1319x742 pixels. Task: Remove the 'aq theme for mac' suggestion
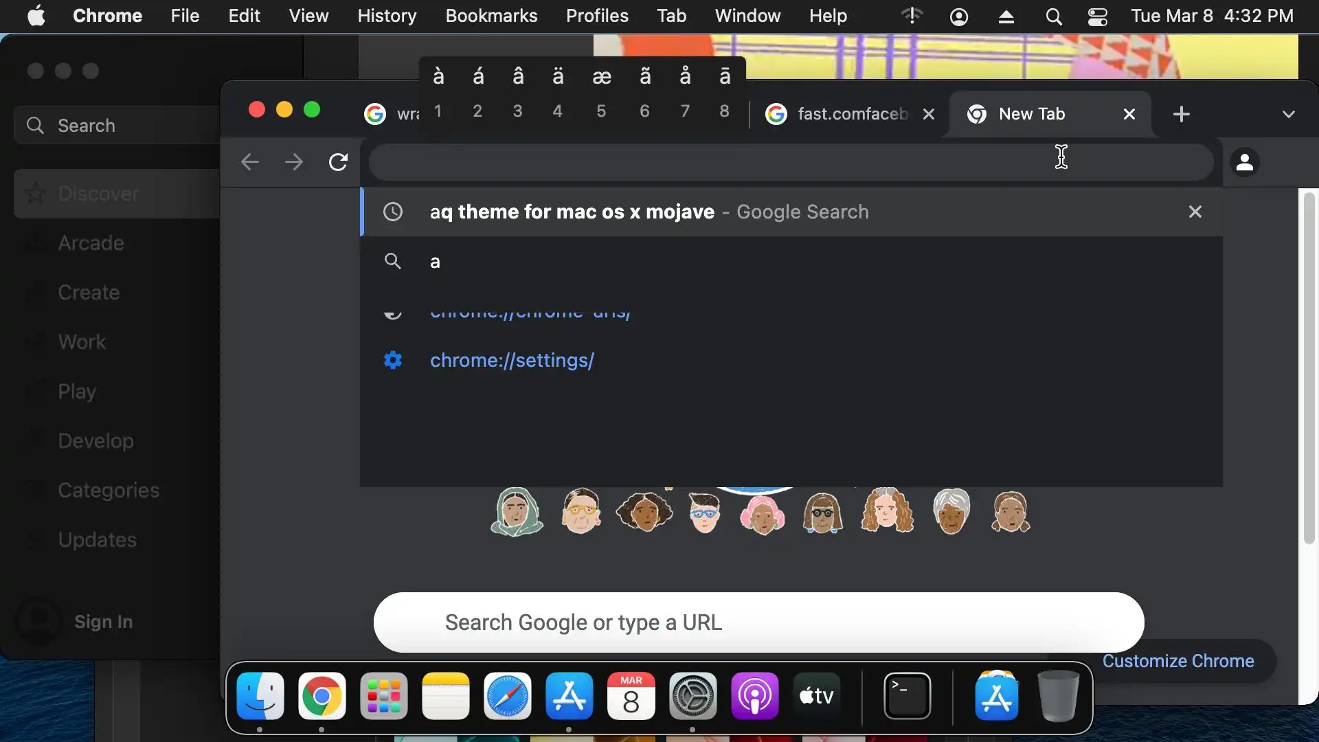(x=1195, y=212)
